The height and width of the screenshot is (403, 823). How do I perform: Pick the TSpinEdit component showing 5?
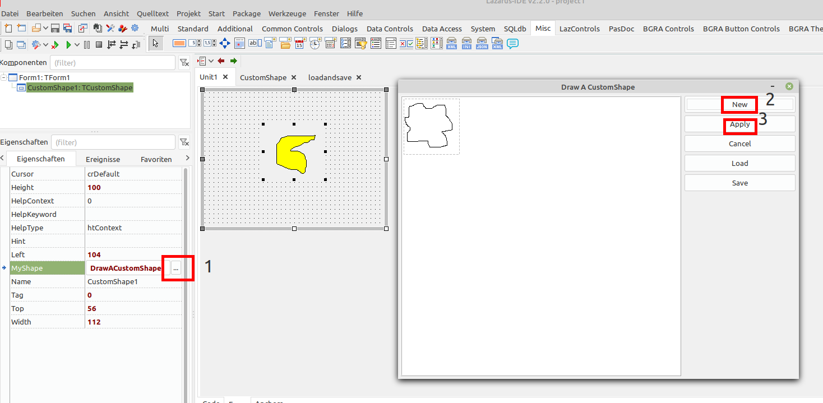(x=195, y=43)
